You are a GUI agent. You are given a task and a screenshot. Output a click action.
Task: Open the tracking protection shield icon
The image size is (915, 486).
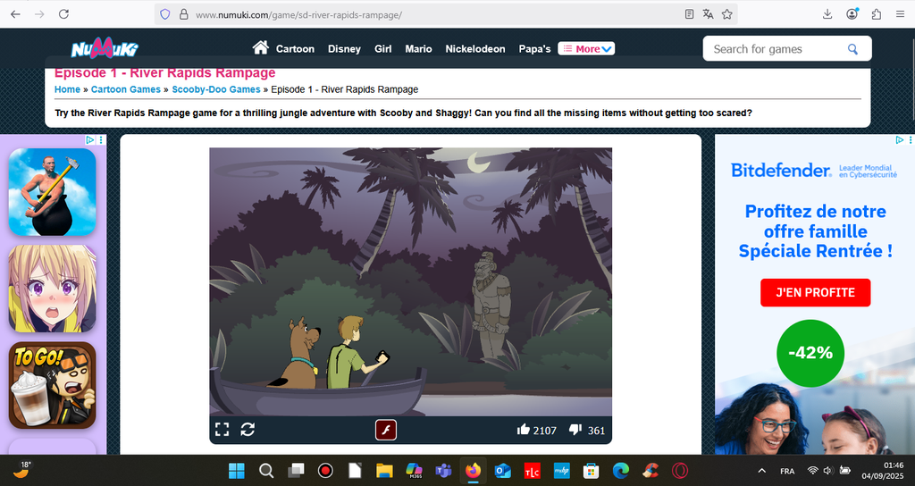165,14
